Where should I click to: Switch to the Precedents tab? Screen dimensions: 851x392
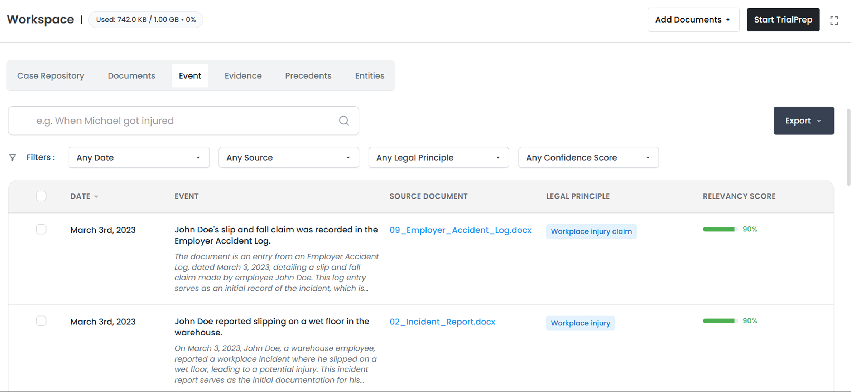pyautogui.click(x=308, y=76)
